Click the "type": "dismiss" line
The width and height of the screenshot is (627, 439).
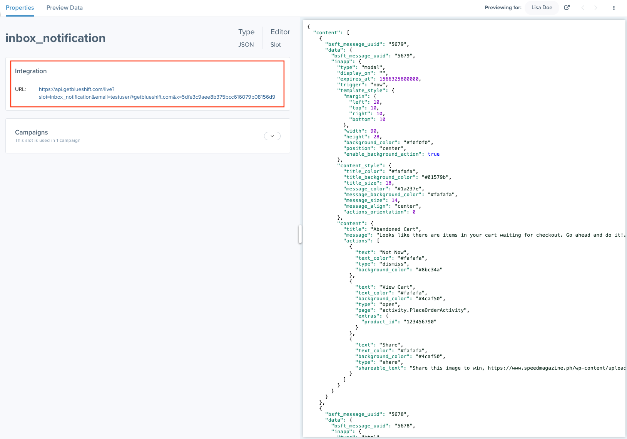382,264
